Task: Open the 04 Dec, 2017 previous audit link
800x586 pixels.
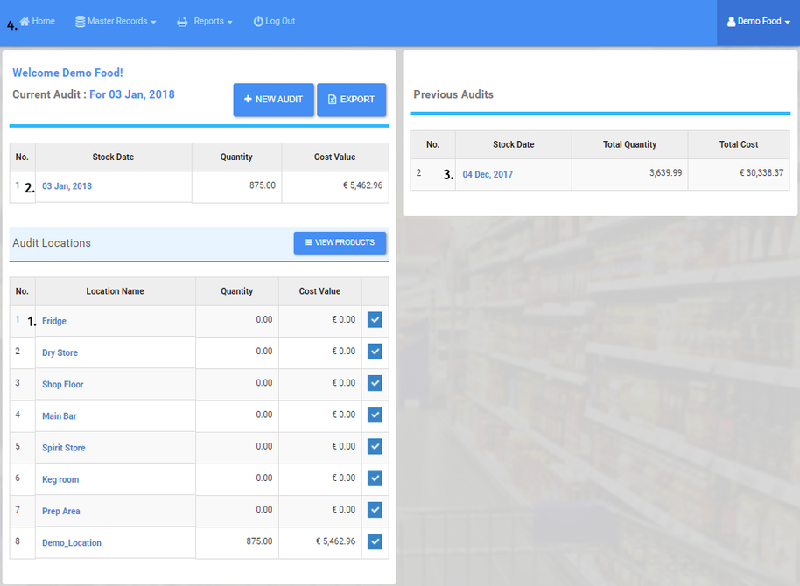Action: 488,175
